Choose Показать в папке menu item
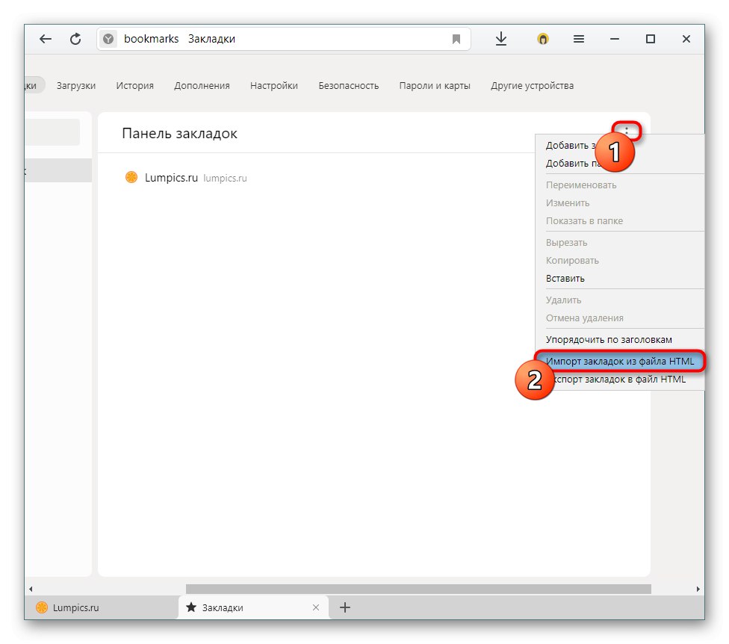The width and height of the screenshot is (729, 644). [x=584, y=221]
